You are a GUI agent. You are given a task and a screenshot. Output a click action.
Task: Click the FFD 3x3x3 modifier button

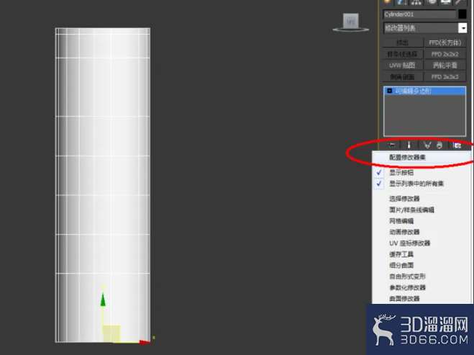tap(445, 77)
